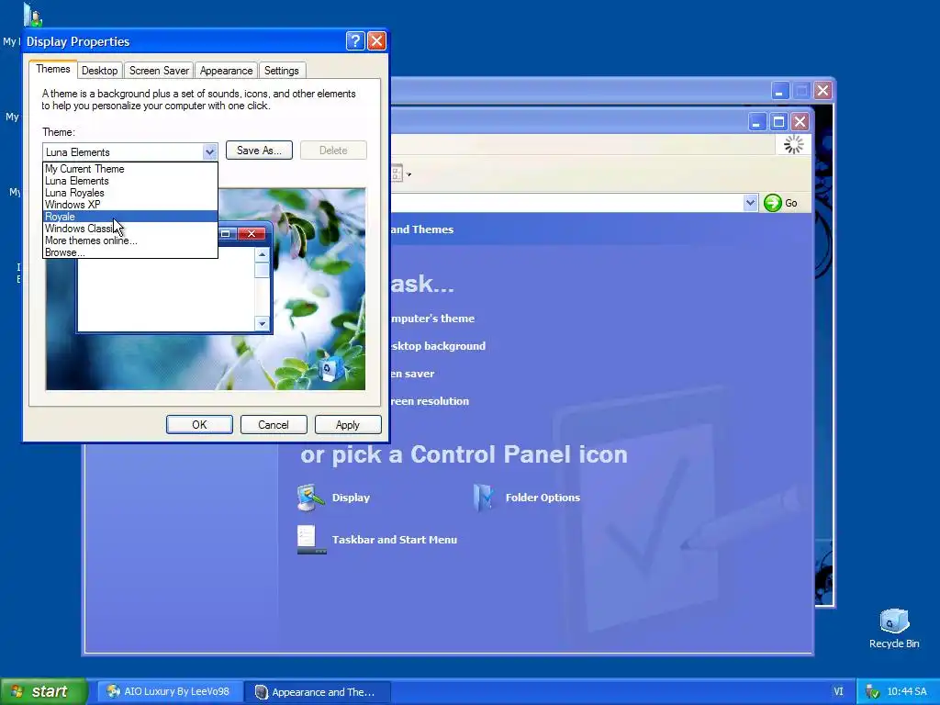Switch to Appearance and Themes taskbar item

click(319, 692)
